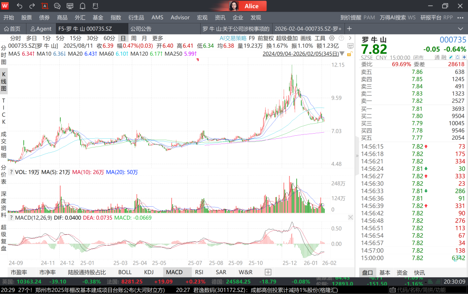Toggle the chart date-range lock icon
The image size is (468, 294).
(x=349, y=54)
